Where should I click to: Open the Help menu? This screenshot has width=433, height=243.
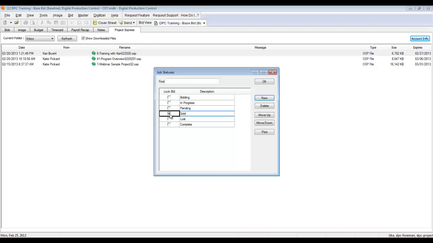(x=115, y=15)
